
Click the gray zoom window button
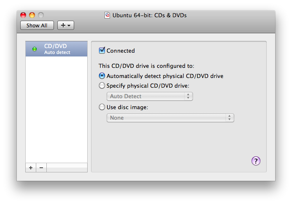(41, 15)
